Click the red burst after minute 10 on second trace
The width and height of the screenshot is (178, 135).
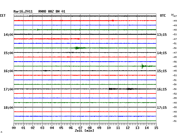[x=113, y=20]
